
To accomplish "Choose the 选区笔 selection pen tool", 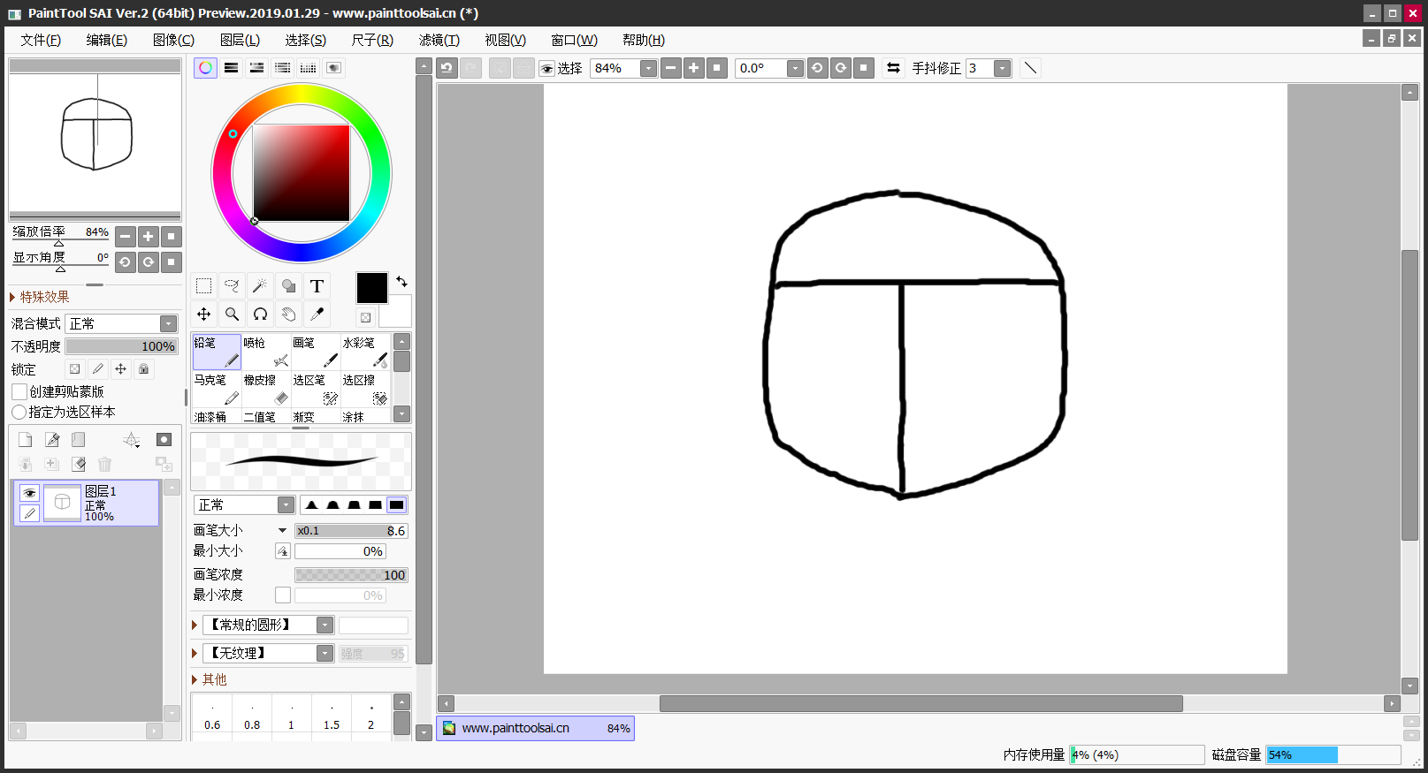I will pyautogui.click(x=316, y=389).
